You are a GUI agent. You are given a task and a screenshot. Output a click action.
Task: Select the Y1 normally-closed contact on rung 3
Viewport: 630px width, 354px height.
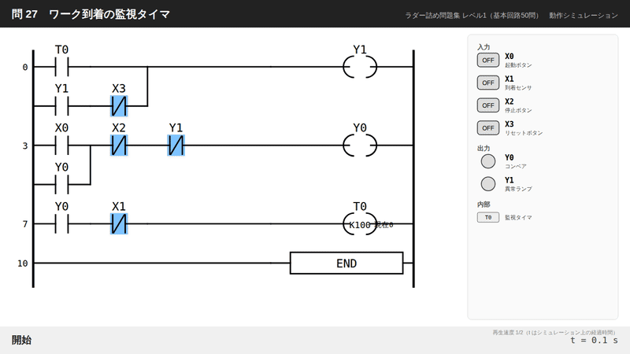click(x=176, y=146)
